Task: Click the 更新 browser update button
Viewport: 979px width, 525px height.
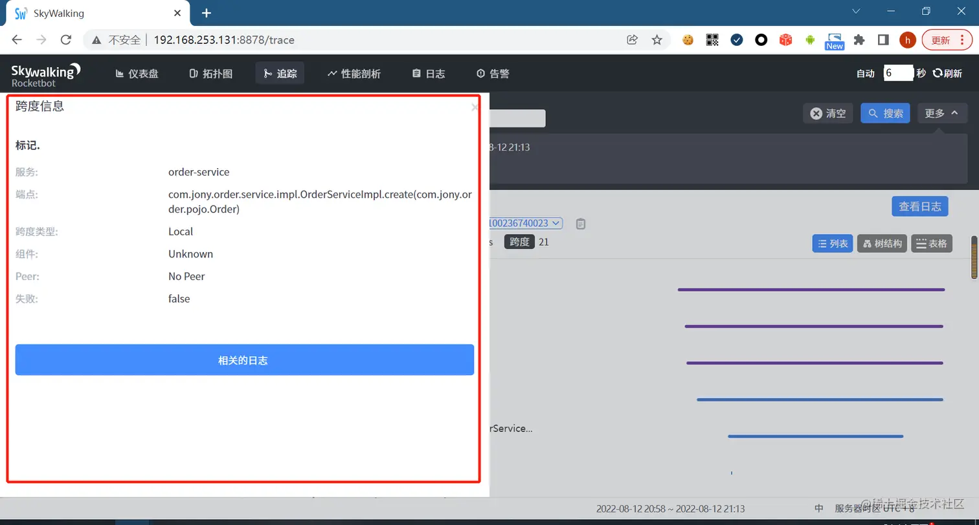Action: pos(947,39)
